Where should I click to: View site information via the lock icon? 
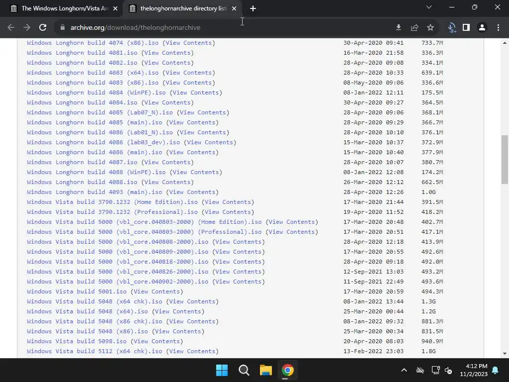(62, 28)
